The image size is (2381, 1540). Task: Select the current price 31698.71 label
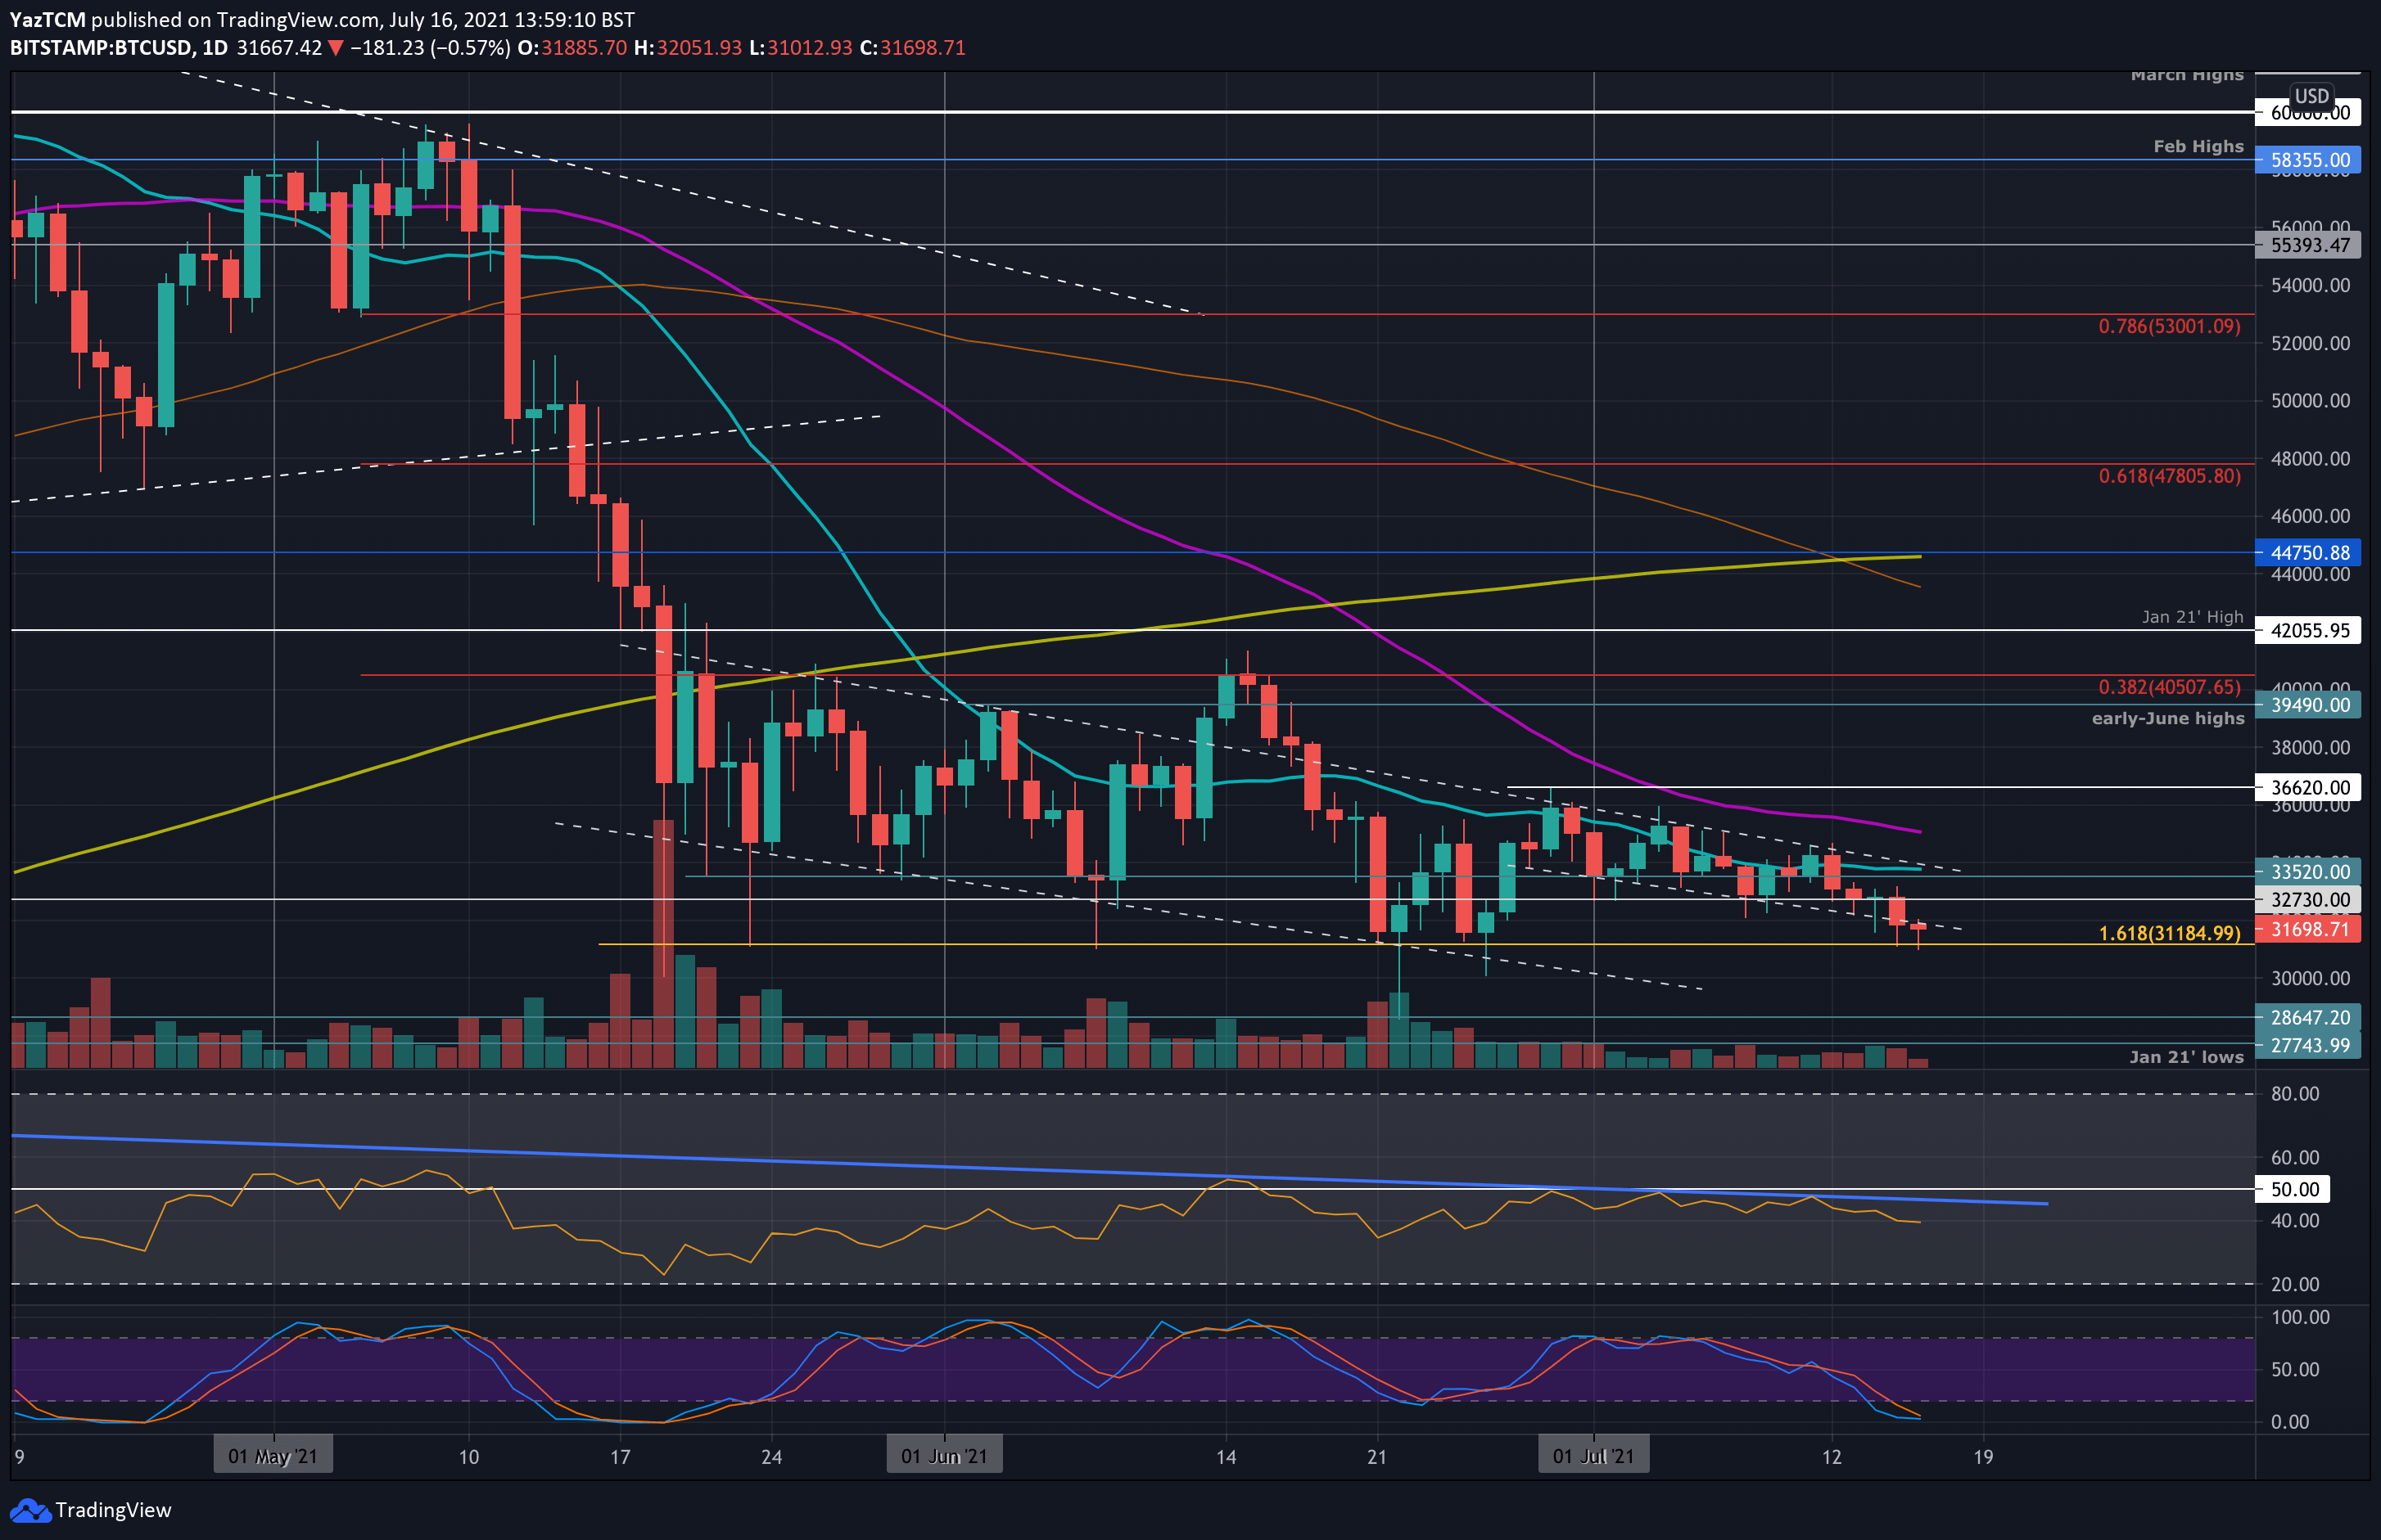(x=2309, y=930)
